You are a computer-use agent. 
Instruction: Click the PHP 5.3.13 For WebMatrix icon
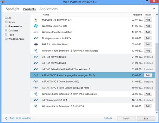36,44
